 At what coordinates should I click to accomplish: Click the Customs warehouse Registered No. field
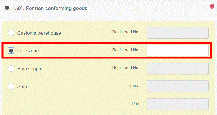click(178, 33)
